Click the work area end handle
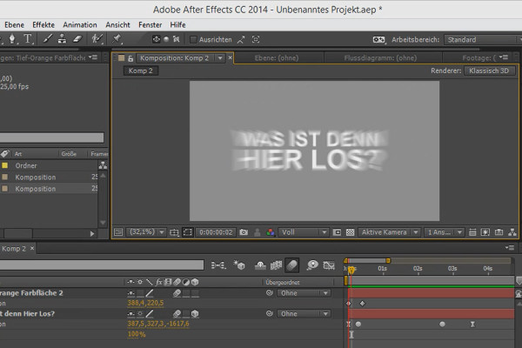This screenshot has width=522, height=348. tap(388, 260)
